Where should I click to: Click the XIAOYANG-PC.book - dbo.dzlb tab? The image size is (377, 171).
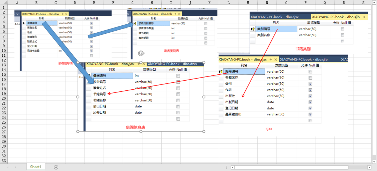158,14
